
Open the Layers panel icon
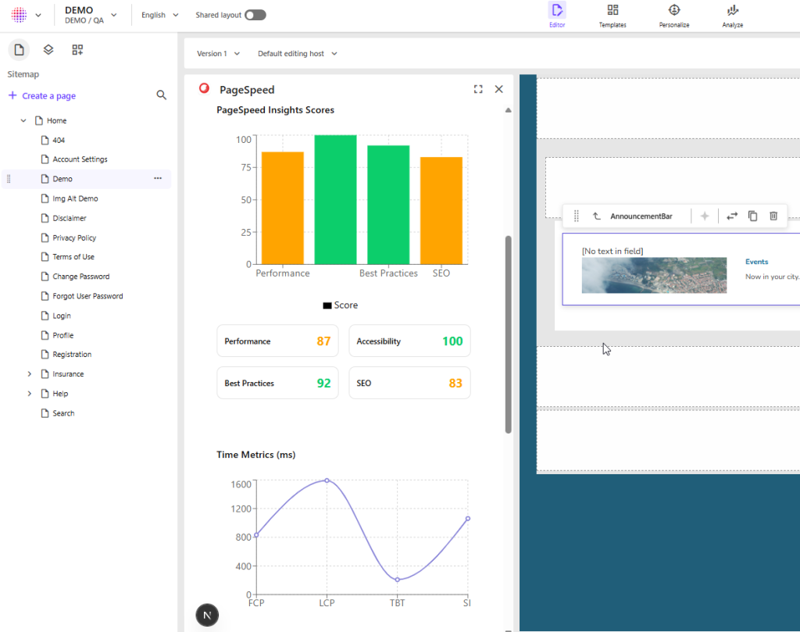click(48, 50)
